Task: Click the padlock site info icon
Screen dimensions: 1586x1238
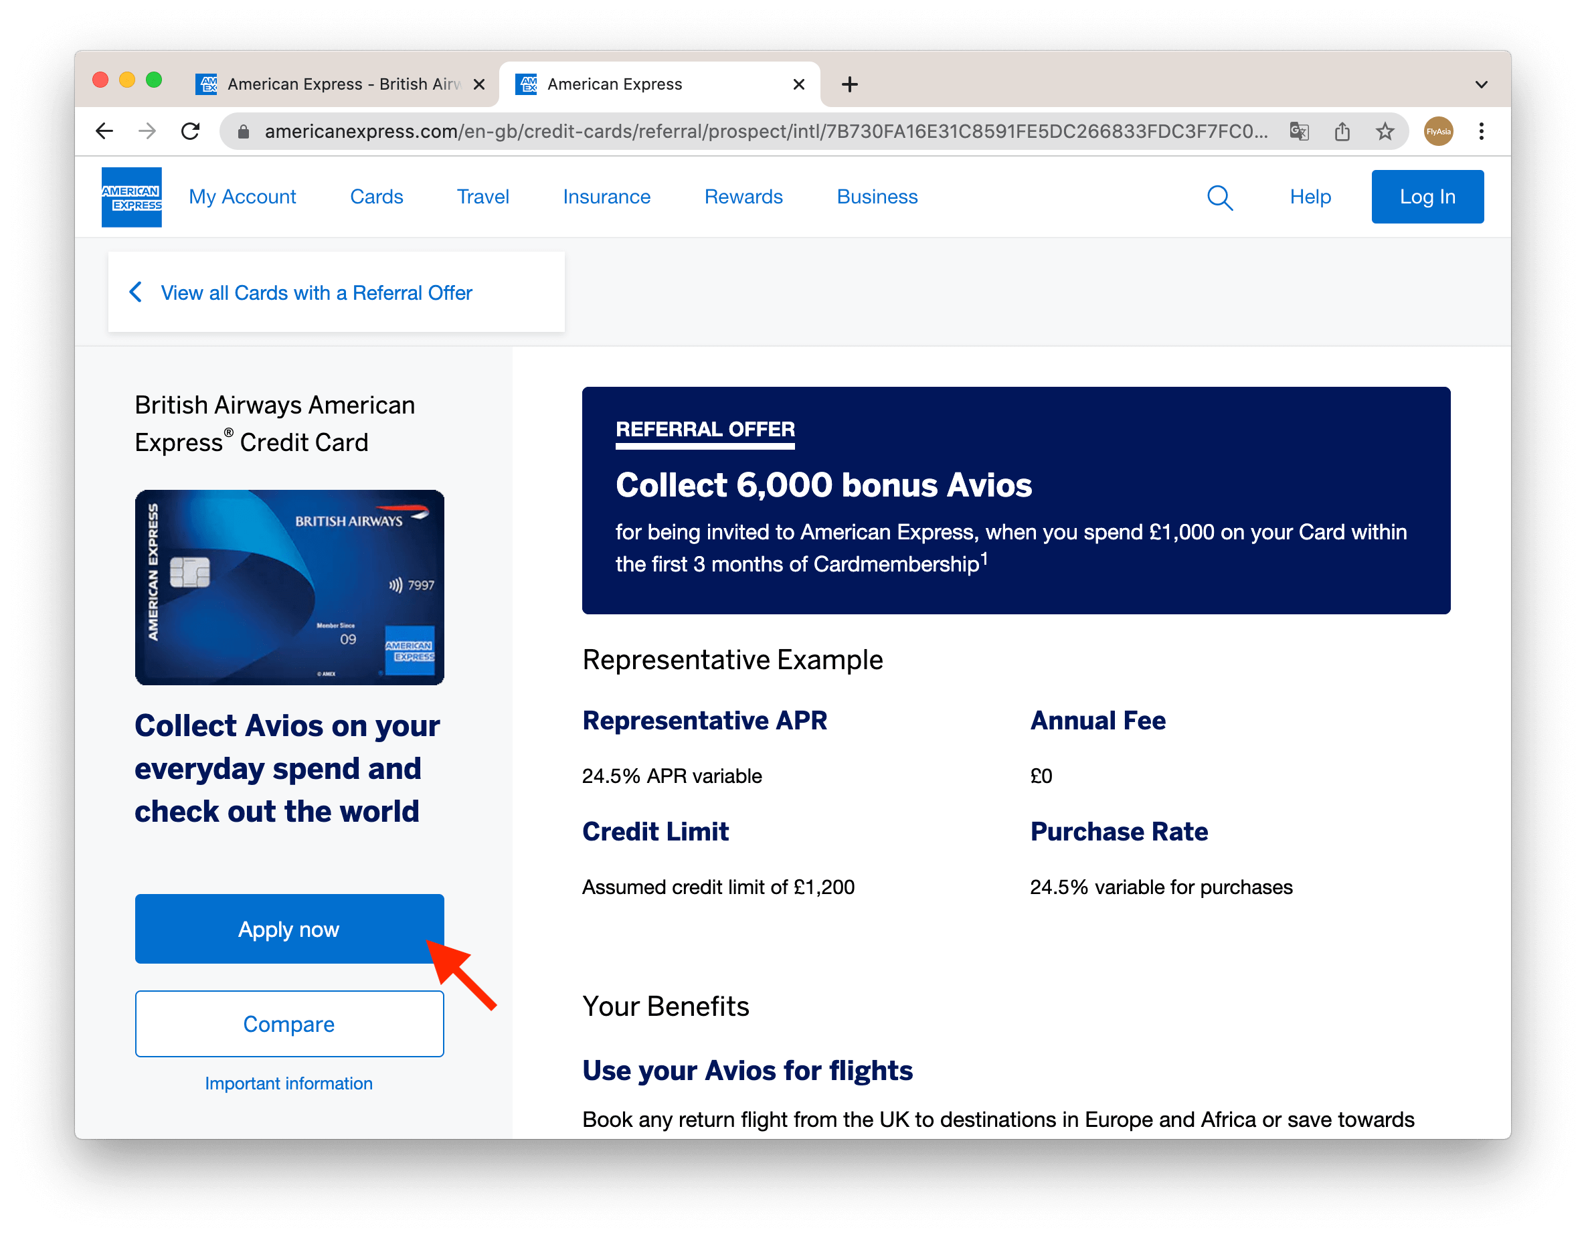Action: click(x=244, y=131)
